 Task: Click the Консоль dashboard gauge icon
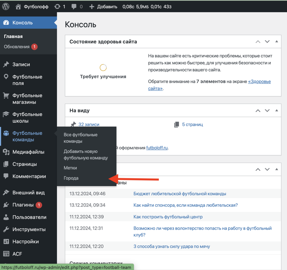pyautogui.click(x=6, y=22)
